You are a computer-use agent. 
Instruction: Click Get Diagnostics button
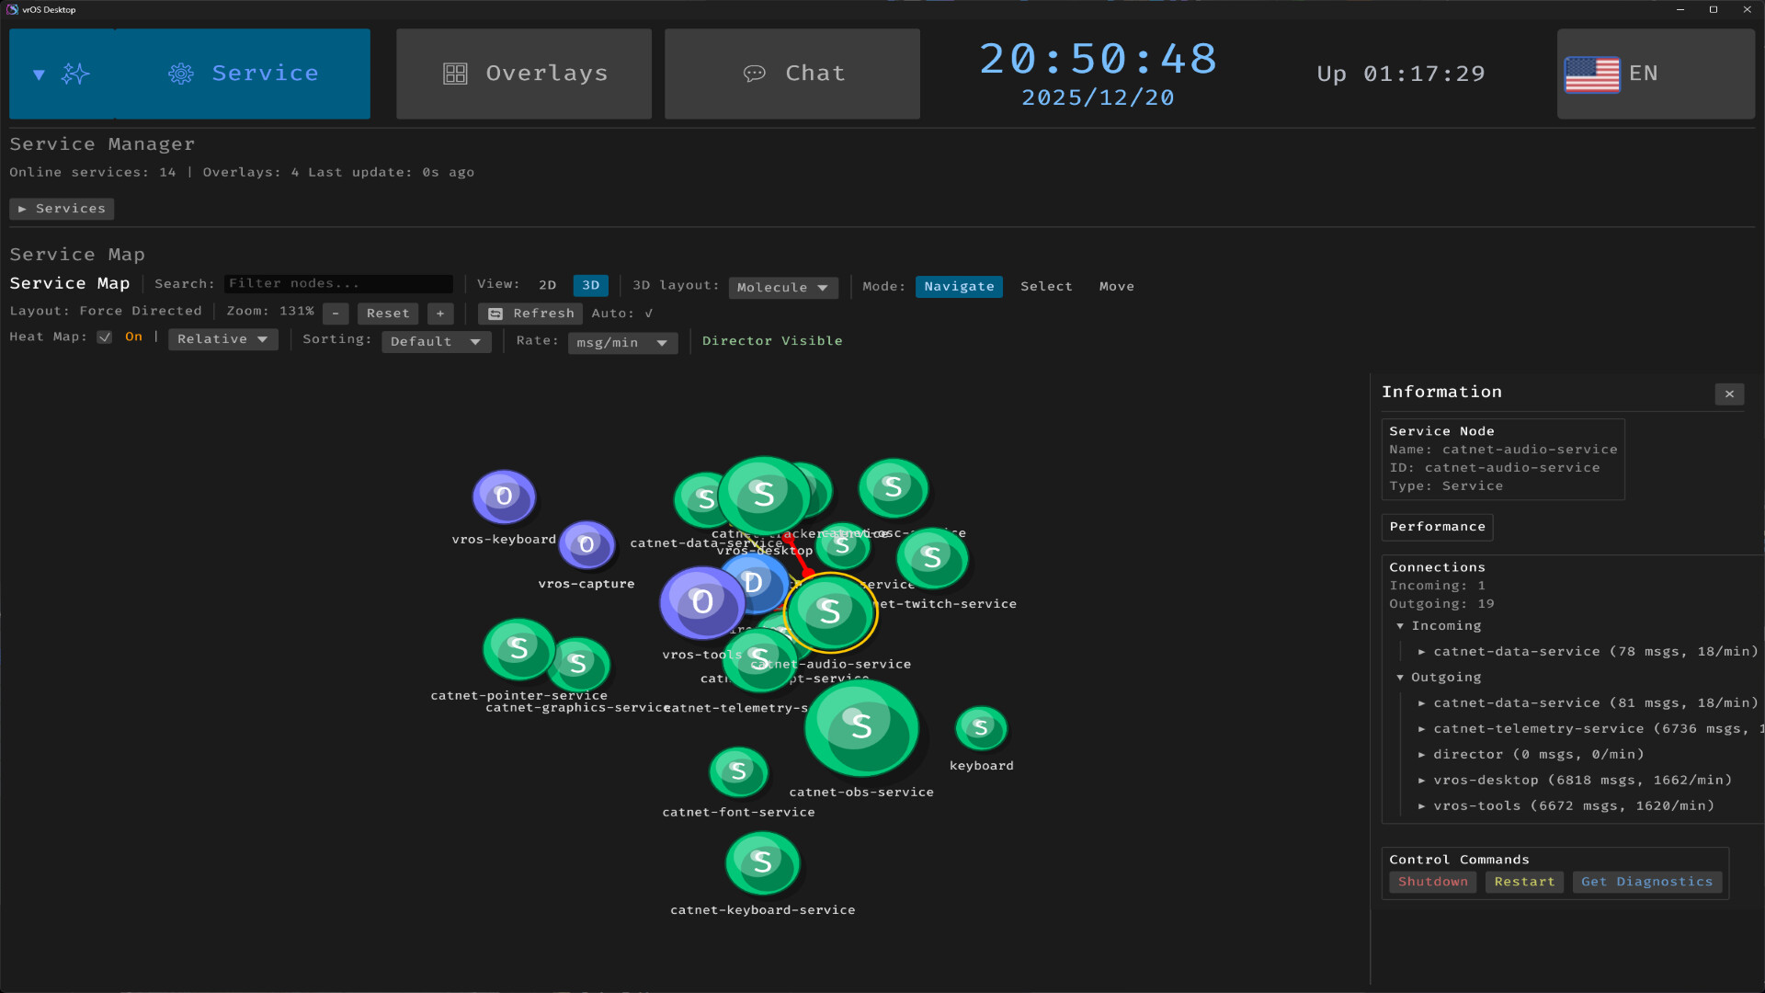point(1646,882)
